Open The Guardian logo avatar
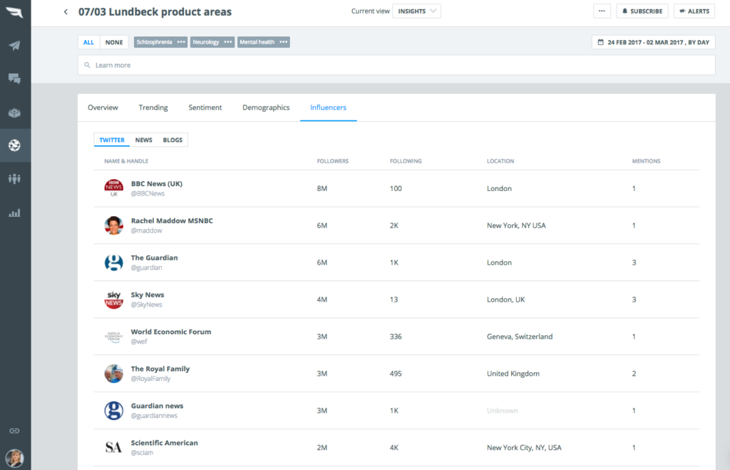Viewport: 730px width, 470px height. pyautogui.click(x=113, y=262)
